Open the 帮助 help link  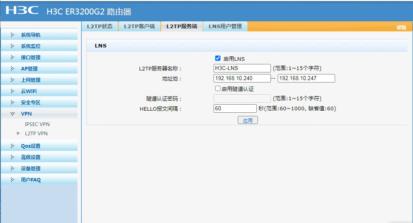[401, 28]
